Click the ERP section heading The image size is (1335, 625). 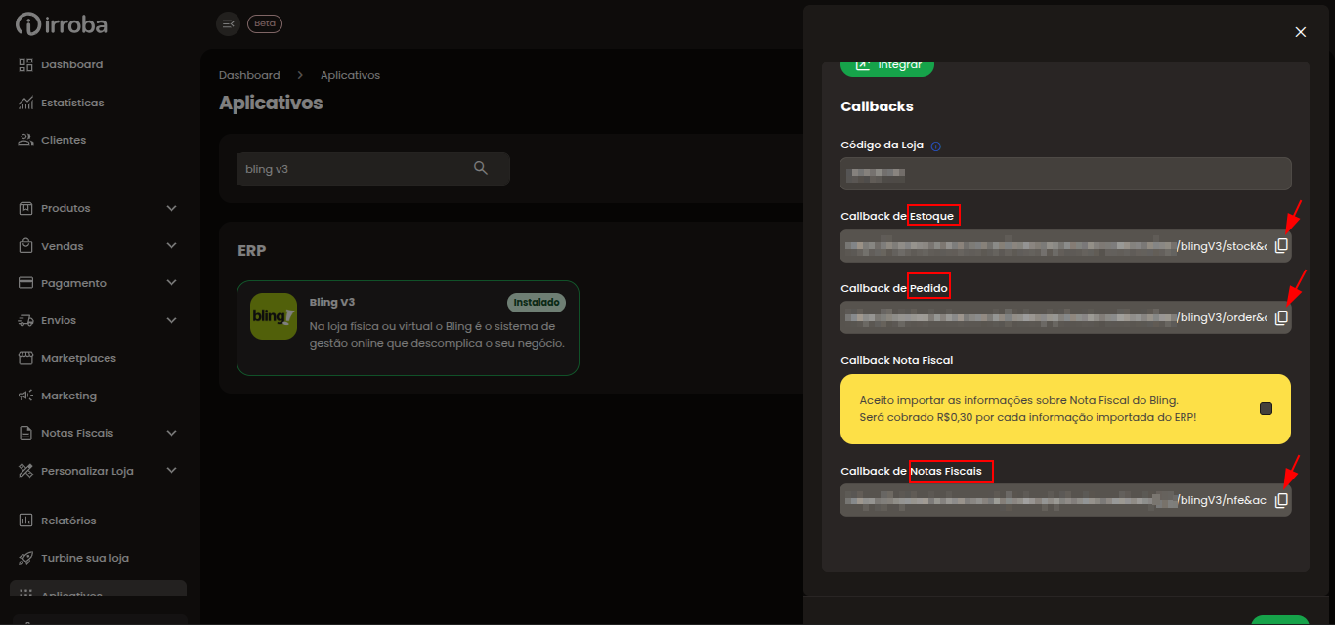(x=252, y=251)
